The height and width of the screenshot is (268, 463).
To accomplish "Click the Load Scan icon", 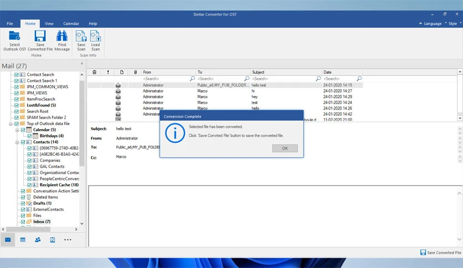I will [95, 36].
